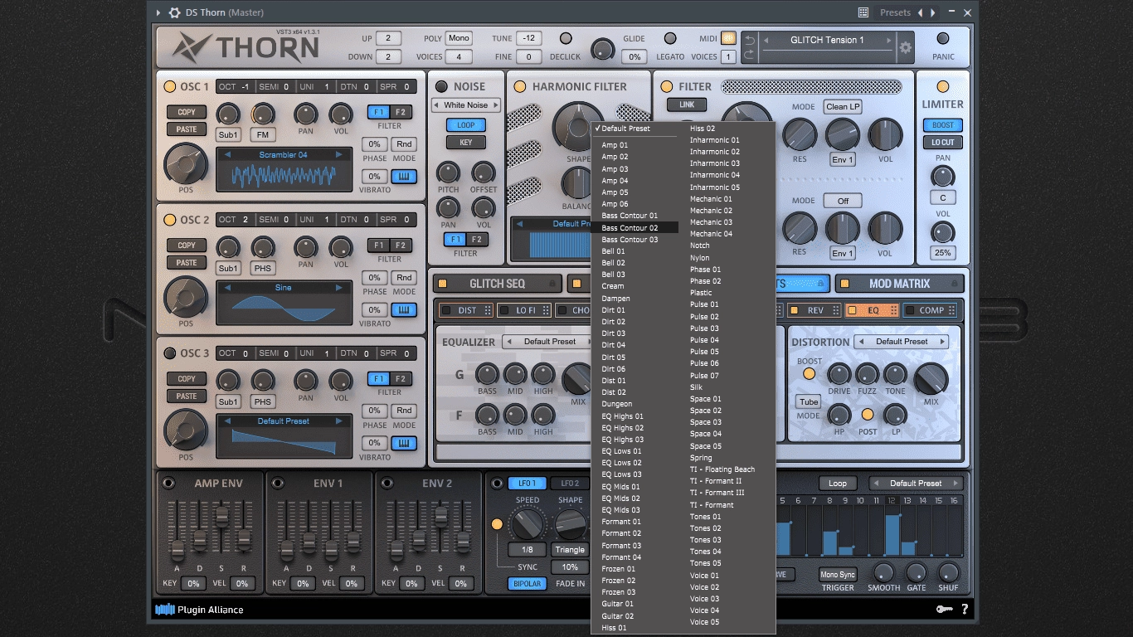Go to previous preset in title bar
This screenshot has width=1133, height=637.
(920, 12)
